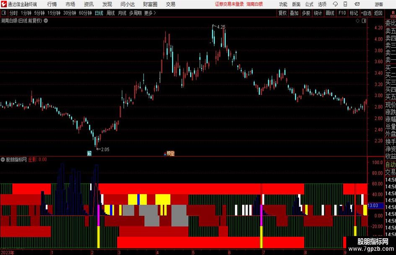Open the 多周期 multi-period view

[x=135, y=13]
